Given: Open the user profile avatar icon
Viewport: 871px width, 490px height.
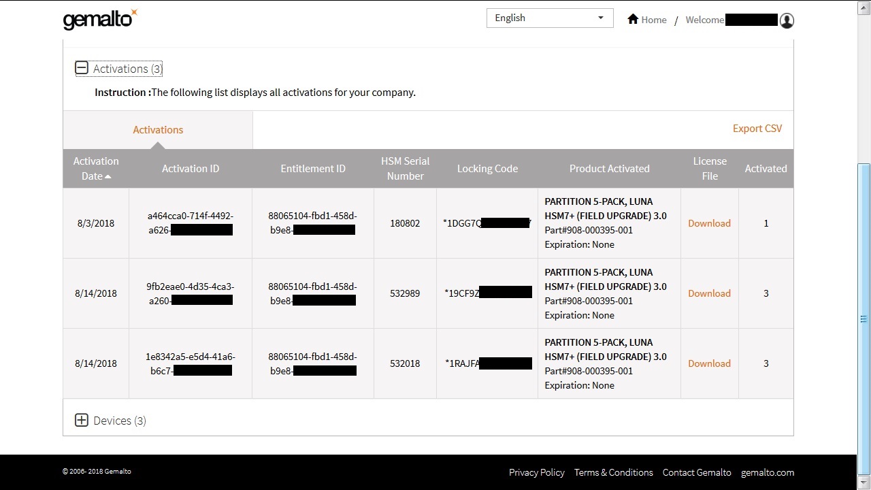Looking at the screenshot, I should 787,20.
